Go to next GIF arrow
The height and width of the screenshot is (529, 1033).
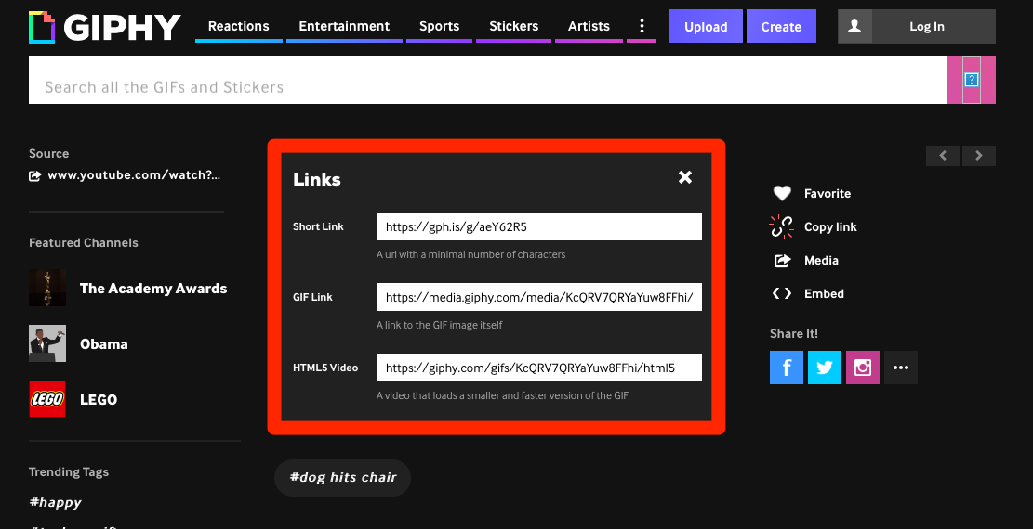[979, 155]
